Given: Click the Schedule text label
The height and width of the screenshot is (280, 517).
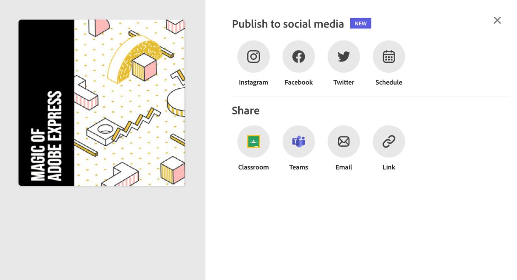Looking at the screenshot, I should coord(389,82).
